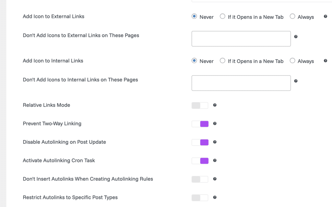Screen dimensions: 332x207
Task: View help for Relative Links Mode
Action: 215,105
